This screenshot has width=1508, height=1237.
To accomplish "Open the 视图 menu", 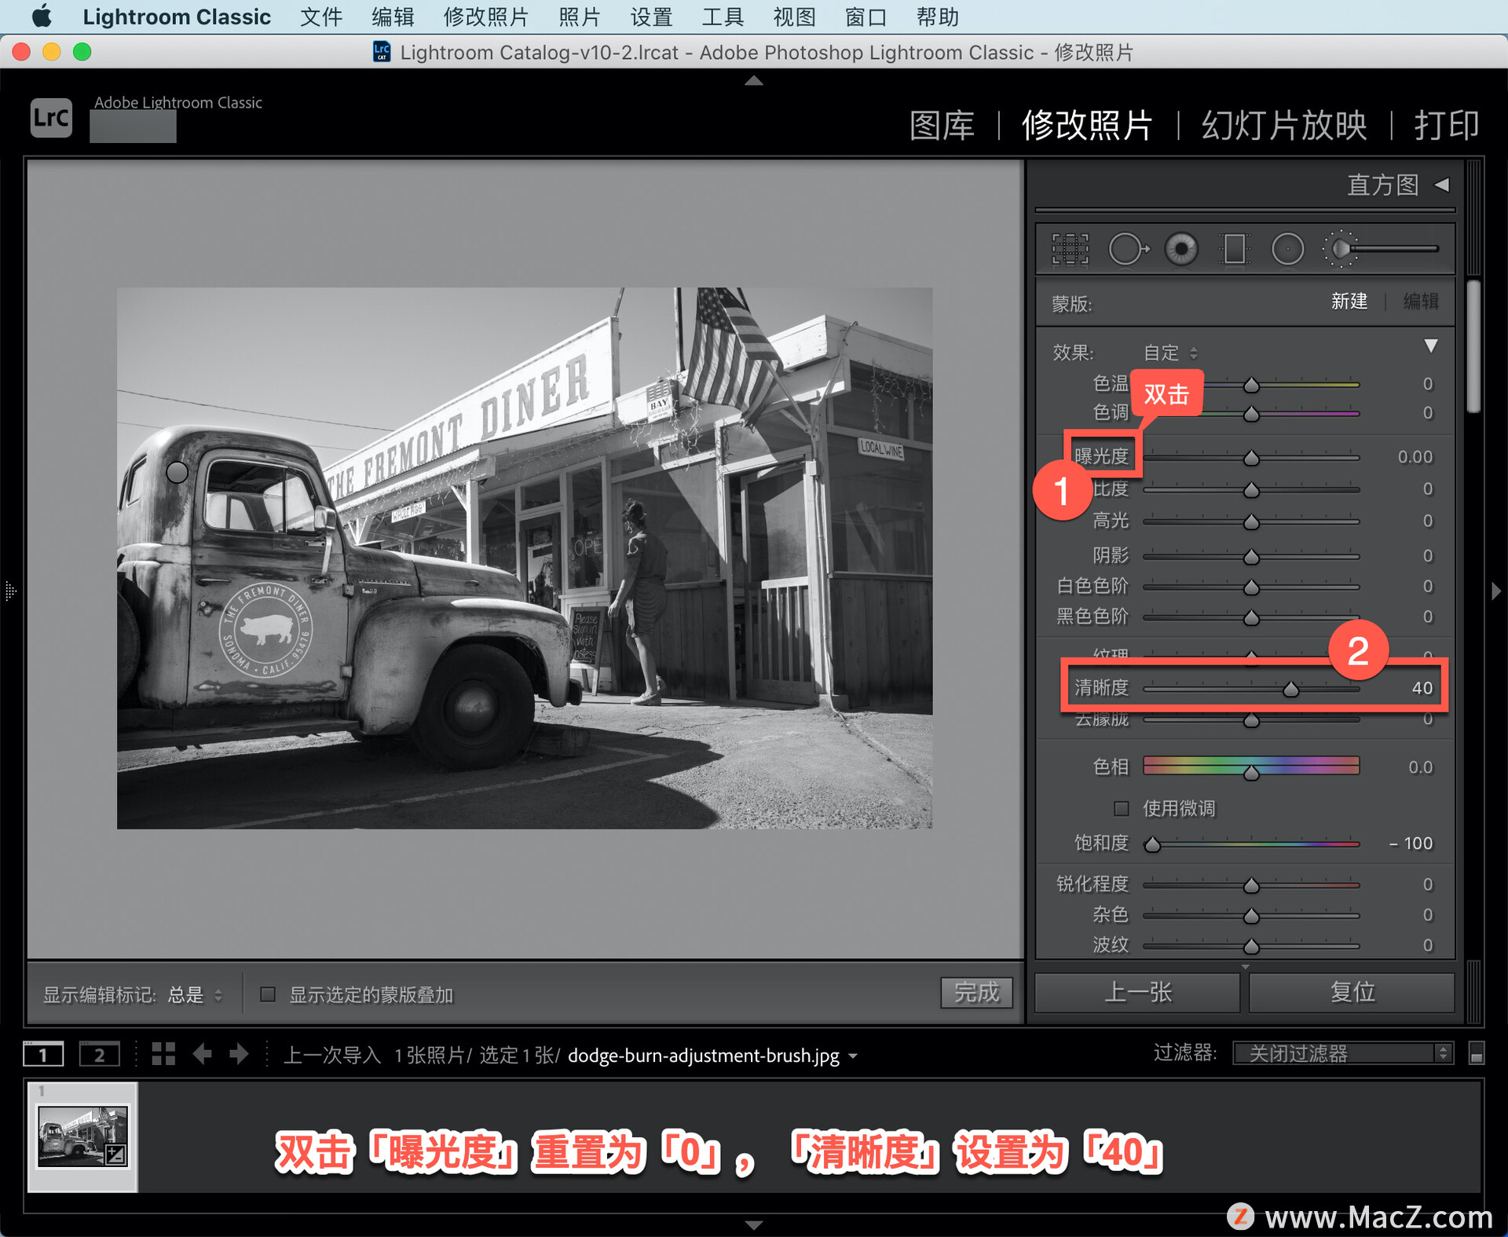I will pos(794,16).
